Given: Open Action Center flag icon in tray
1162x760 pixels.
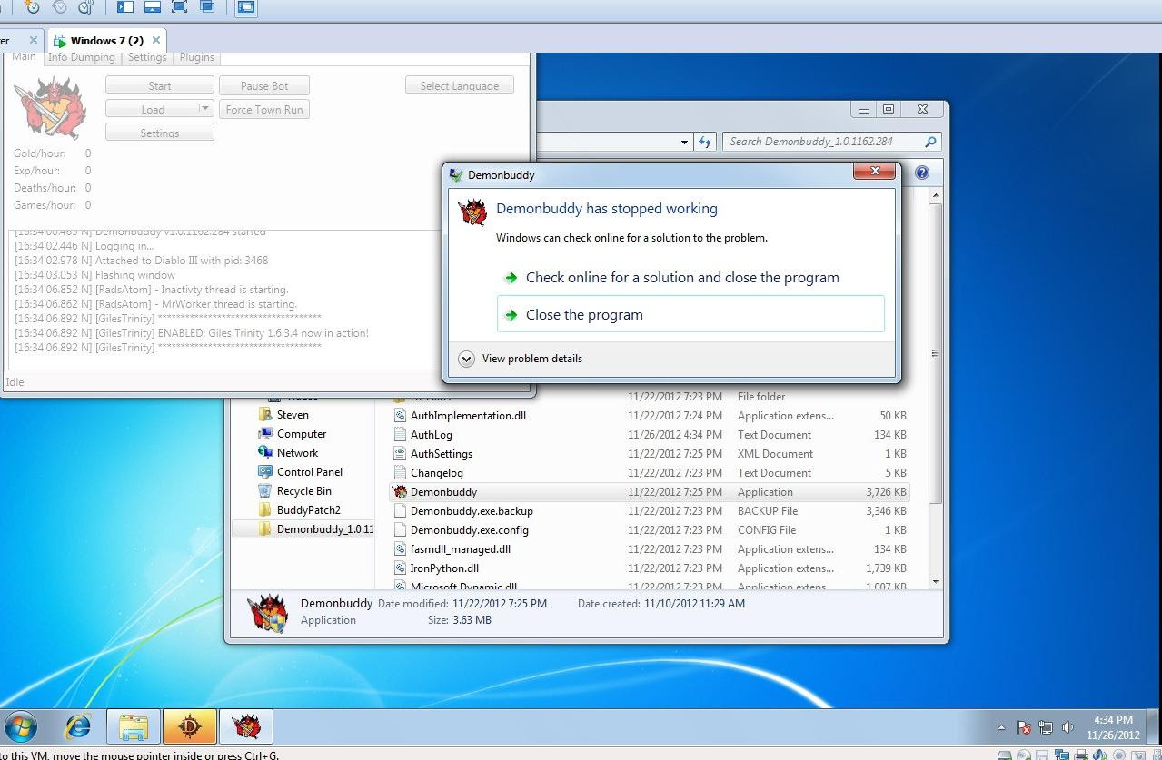Looking at the screenshot, I should pos(1024,727).
